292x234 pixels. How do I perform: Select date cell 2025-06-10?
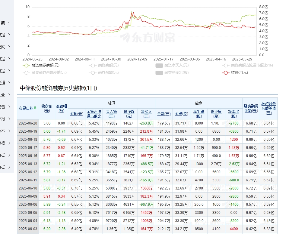pos(28,188)
